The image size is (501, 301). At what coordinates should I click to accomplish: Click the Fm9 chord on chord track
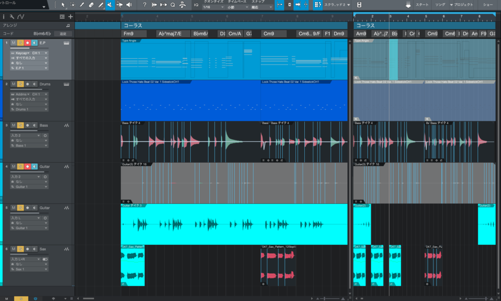pyautogui.click(x=135, y=34)
